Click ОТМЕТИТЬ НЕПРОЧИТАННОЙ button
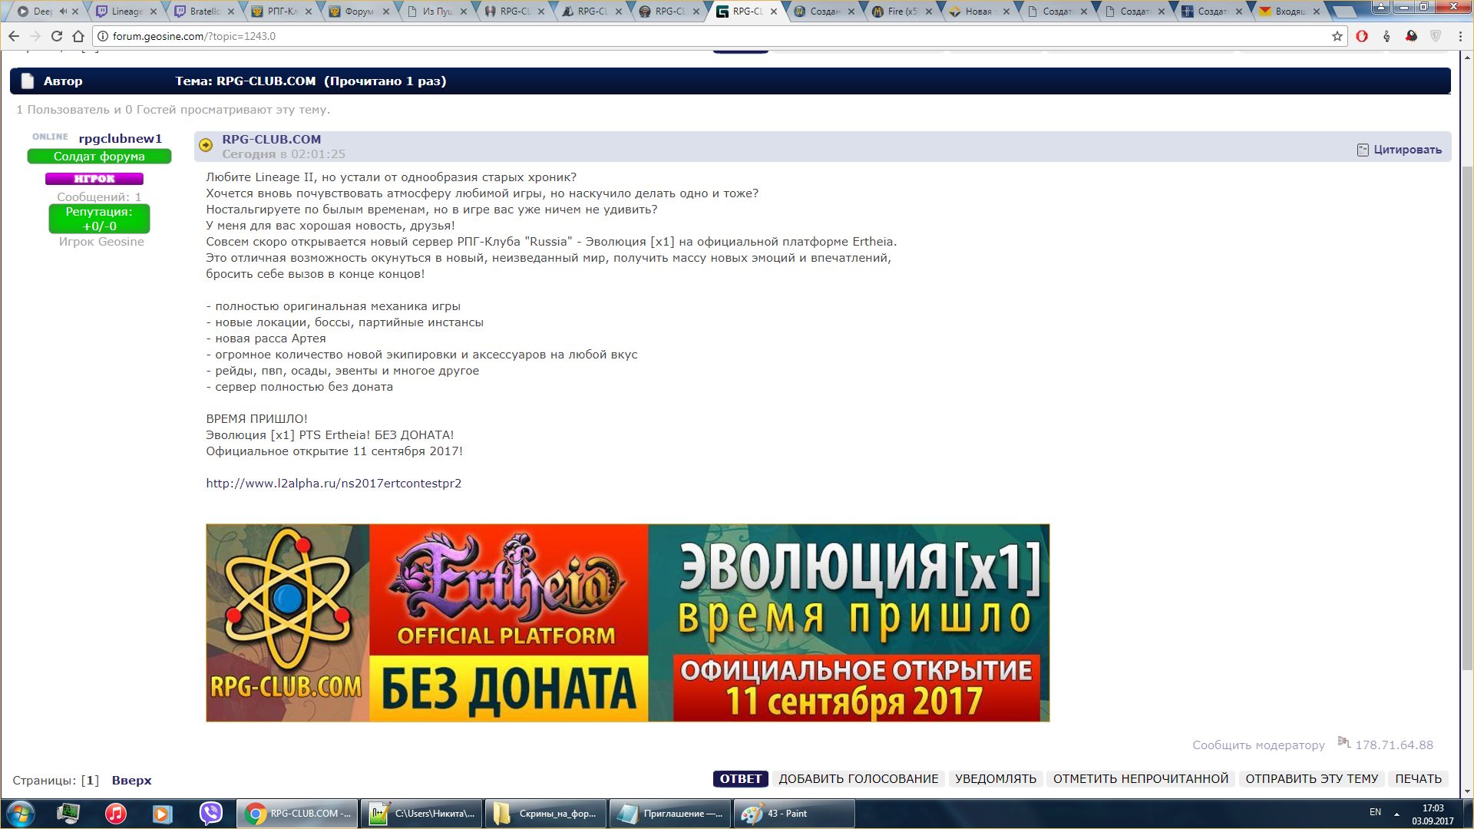The width and height of the screenshot is (1474, 829). click(x=1141, y=778)
